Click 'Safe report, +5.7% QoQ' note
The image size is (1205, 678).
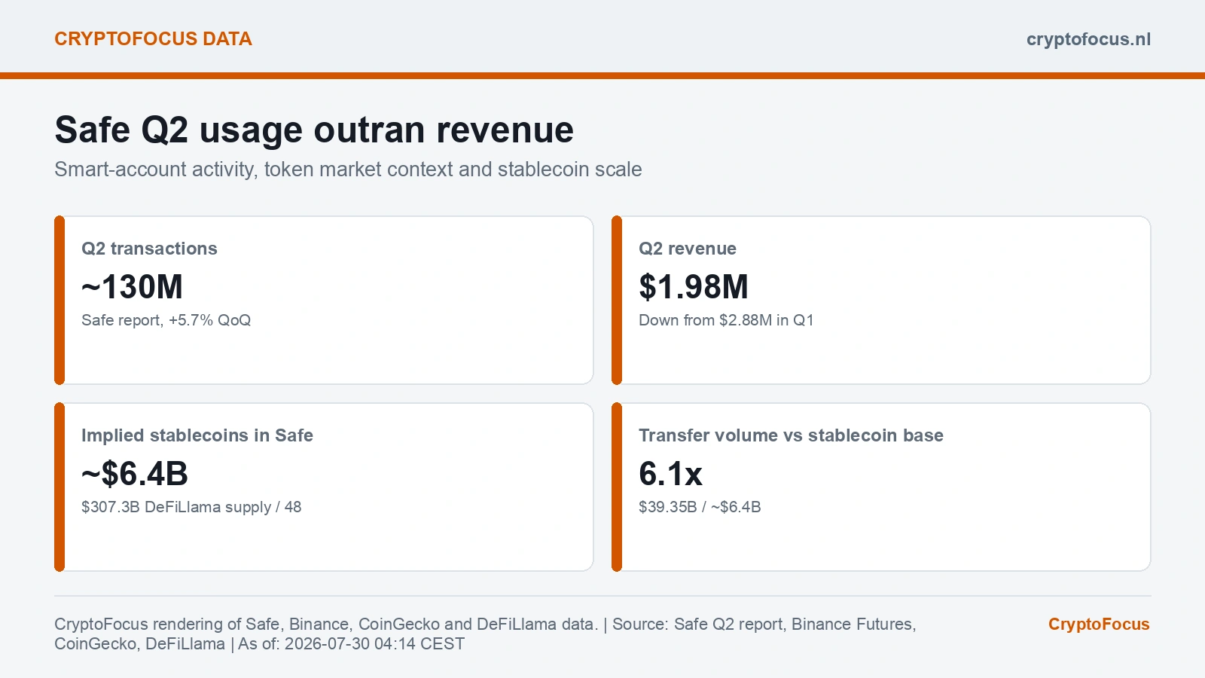tap(166, 320)
